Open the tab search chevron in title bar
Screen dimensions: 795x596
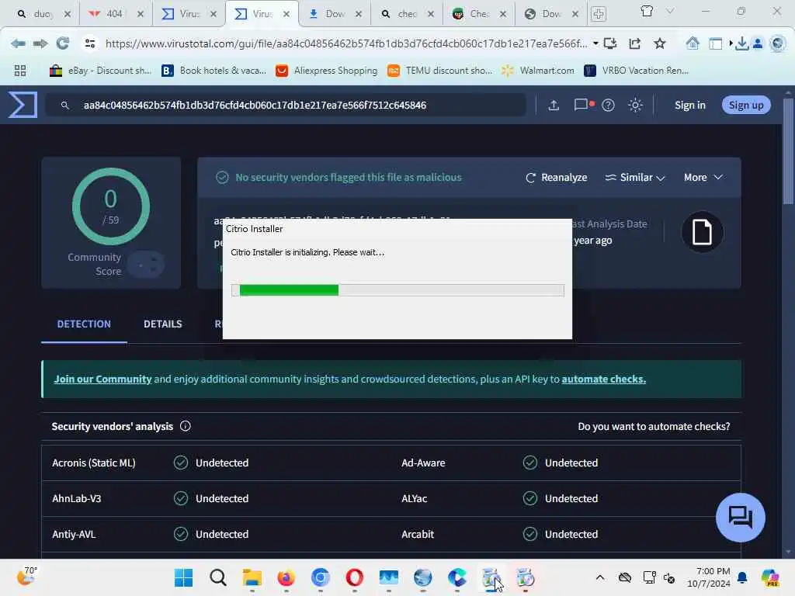click(x=670, y=11)
